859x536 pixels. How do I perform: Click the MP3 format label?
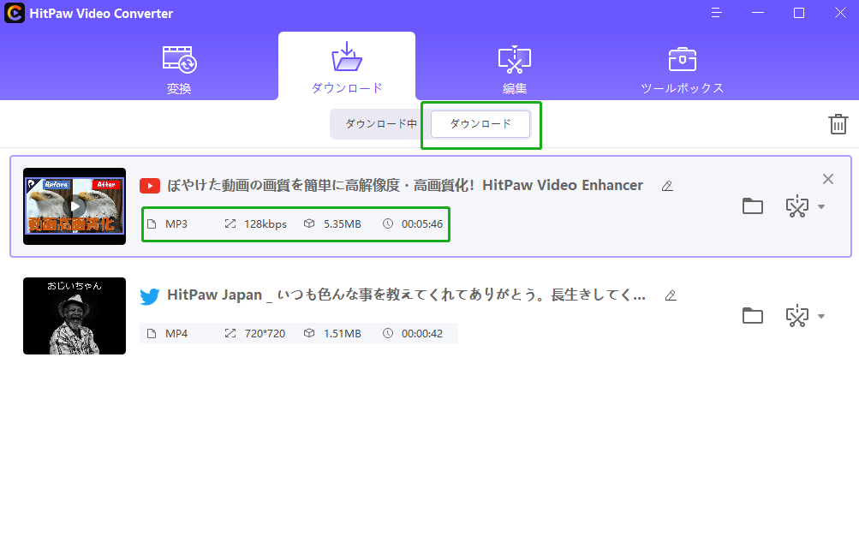176,224
